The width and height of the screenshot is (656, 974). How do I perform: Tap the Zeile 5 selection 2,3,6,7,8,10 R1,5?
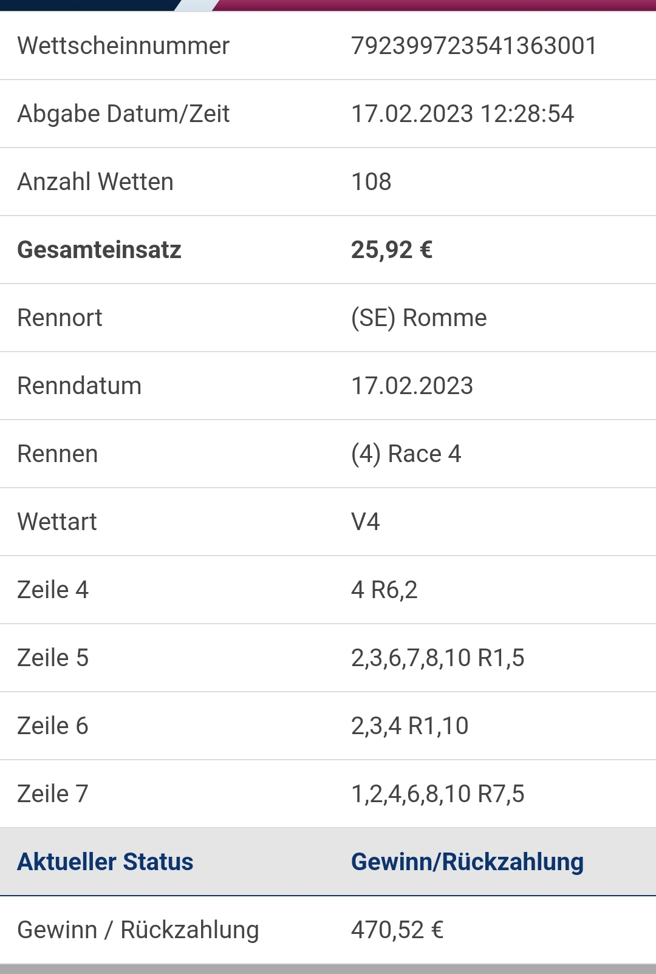437,658
